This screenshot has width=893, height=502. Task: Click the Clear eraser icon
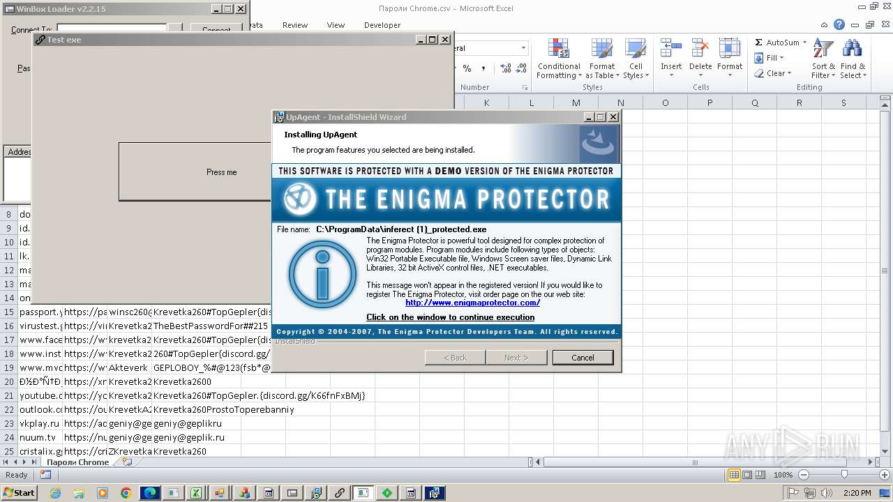click(759, 73)
